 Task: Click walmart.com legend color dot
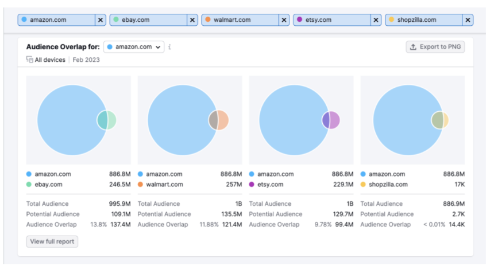point(141,185)
